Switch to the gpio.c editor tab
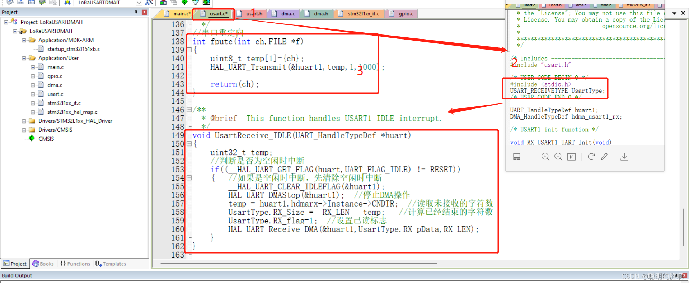The width and height of the screenshot is (689, 283). pos(402,14)
